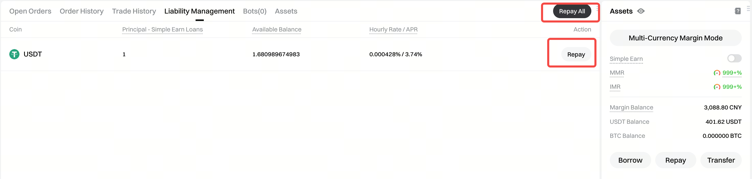The width and height of the screenshot is (752, 179).
Task: Open the help guide icon in Assets panel
Action: pos(737,11)
